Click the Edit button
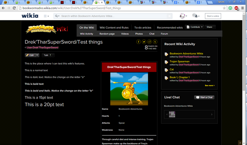The width and height of the screenshot is (247, 145). (x=30, y=55)
